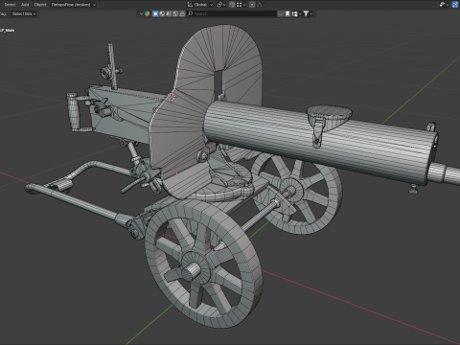
Task: Open the snapping options grid dropdown
Action: pyautogui.click(x=241, y=5)
